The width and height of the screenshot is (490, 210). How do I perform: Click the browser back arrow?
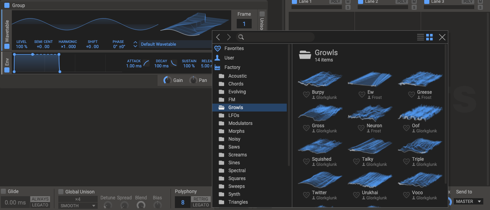218,37
